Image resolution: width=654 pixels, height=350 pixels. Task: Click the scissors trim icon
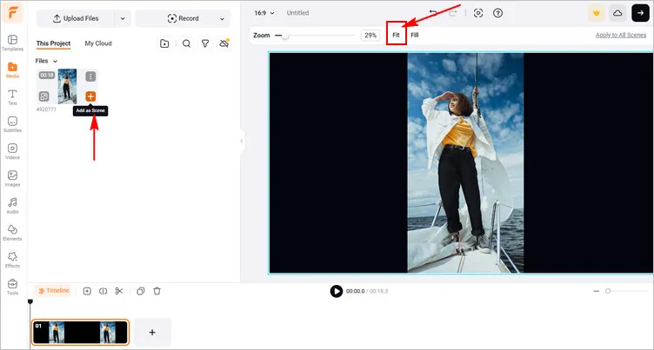(119, 291)
